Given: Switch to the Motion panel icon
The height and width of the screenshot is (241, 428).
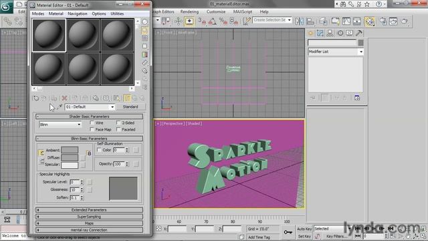Looking at the screenshot, I should (340, 33).
